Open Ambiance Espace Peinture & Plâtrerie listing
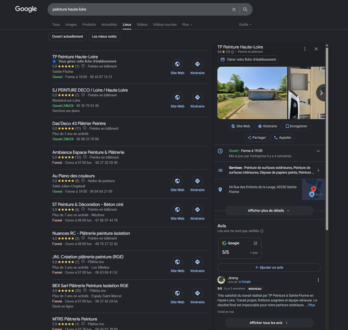Viewport: 348px width, 330px height. point(88,152)
